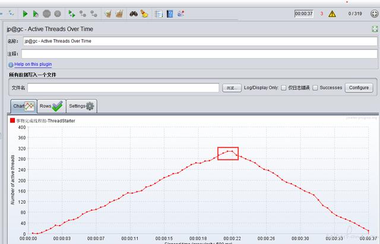The width and height of the screenshot is (380, 244).
Task: Click the Remote Start All icon
Action: tap(71, 14)
